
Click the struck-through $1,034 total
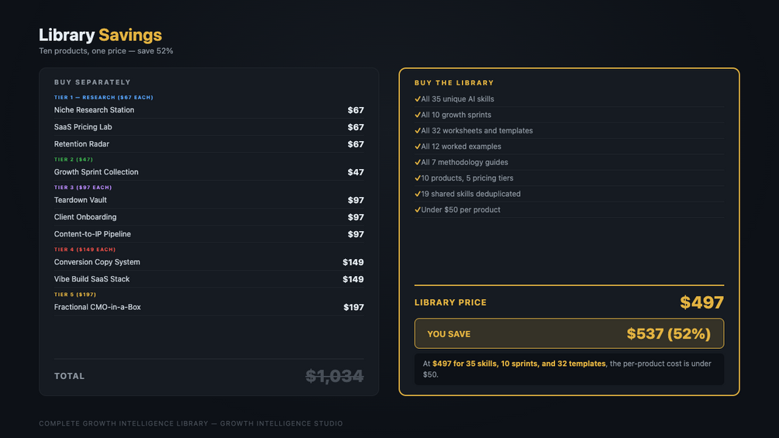(x=334, y=376)
